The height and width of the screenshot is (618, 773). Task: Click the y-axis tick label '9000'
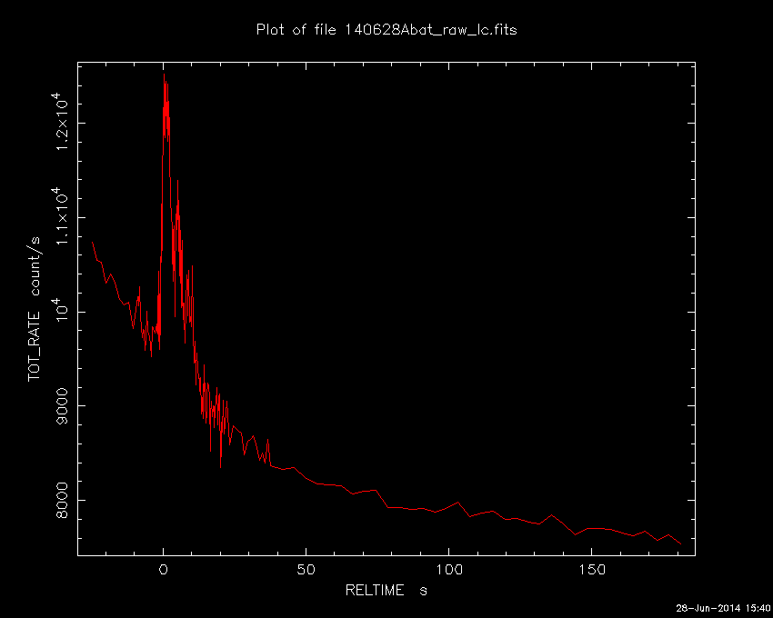click(x=62, y=406)
